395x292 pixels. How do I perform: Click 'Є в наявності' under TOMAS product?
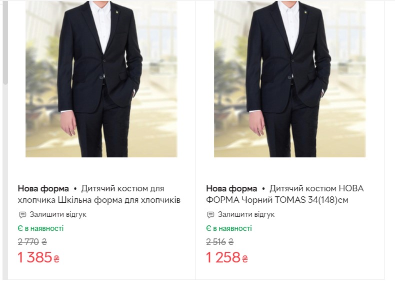[229, 228]
